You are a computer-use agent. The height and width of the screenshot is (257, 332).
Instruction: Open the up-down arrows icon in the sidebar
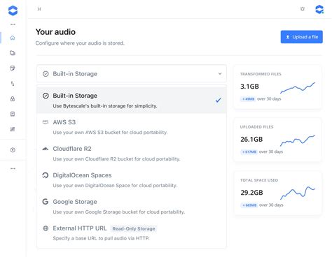click(13, 84)
